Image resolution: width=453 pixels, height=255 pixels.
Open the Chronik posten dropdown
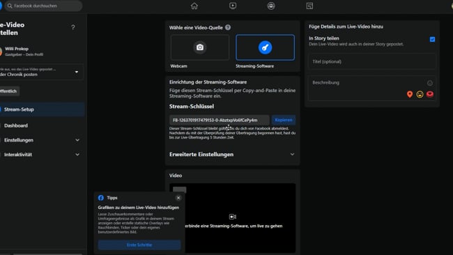pos(41,72)
